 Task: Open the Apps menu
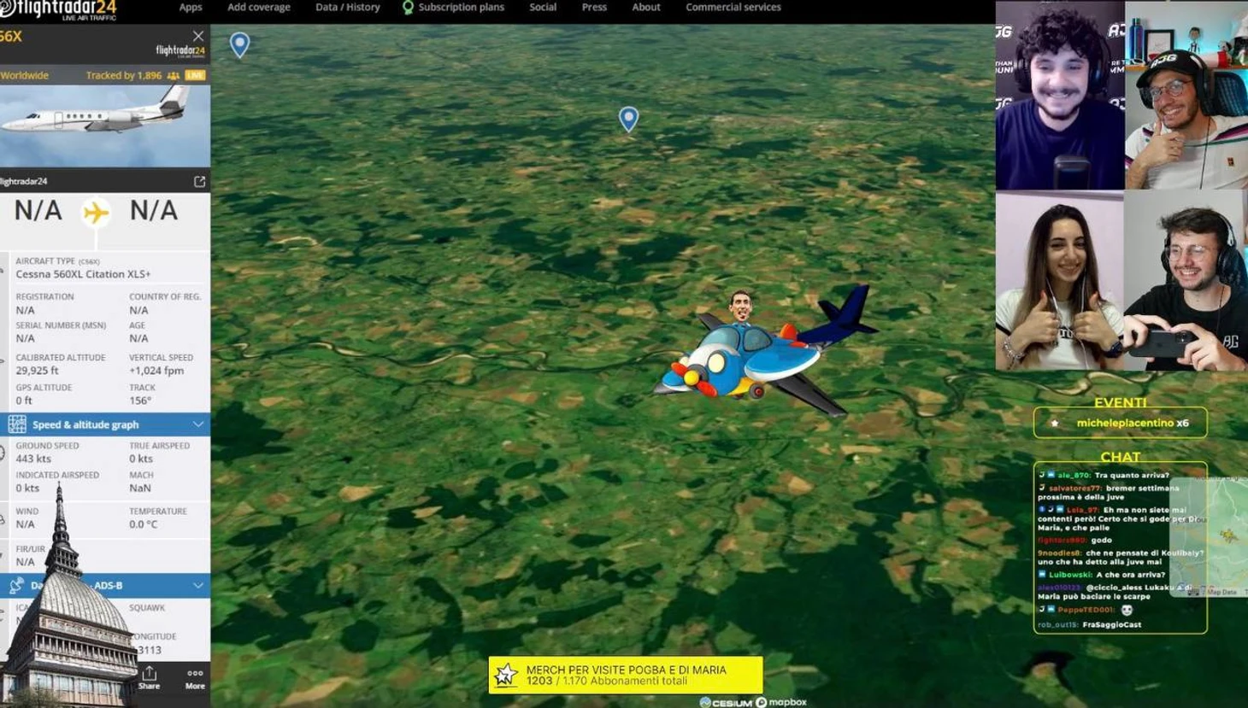[191, 8]
